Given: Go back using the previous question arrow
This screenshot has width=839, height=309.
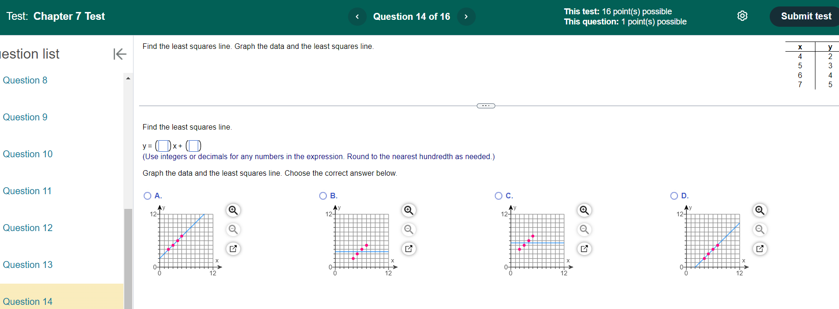Looking at the screenshot, I should click(x=357, y=16).
